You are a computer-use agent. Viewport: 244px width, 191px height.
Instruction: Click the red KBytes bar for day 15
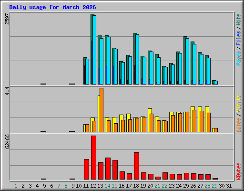(x=115, y=170)
